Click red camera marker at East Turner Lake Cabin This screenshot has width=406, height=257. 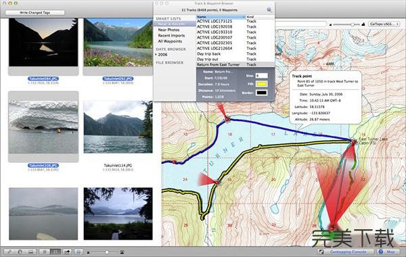(x=353, y=142)
